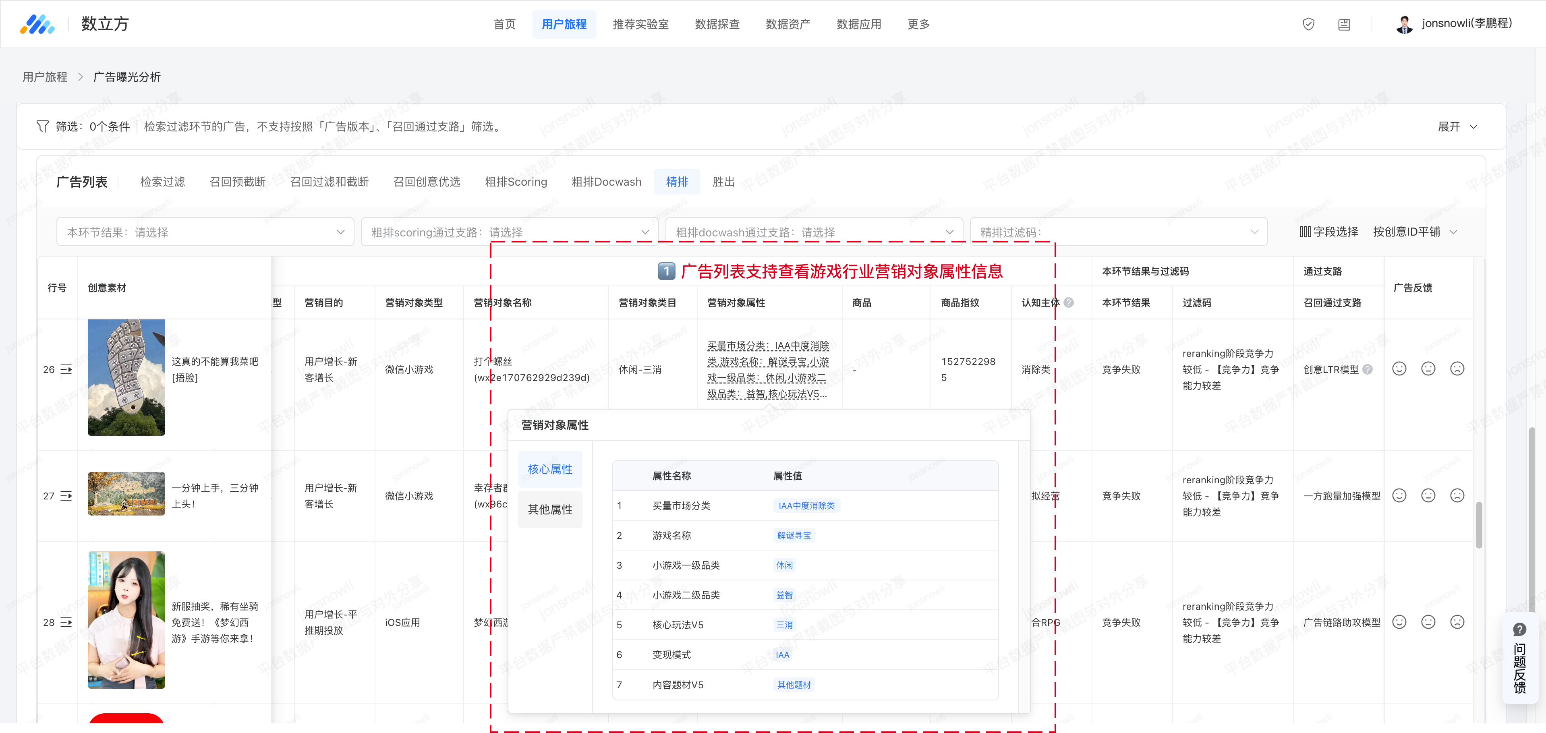1546x733 pixels.
Task: Open the document icon next to shield
Action: point(1344,24)
